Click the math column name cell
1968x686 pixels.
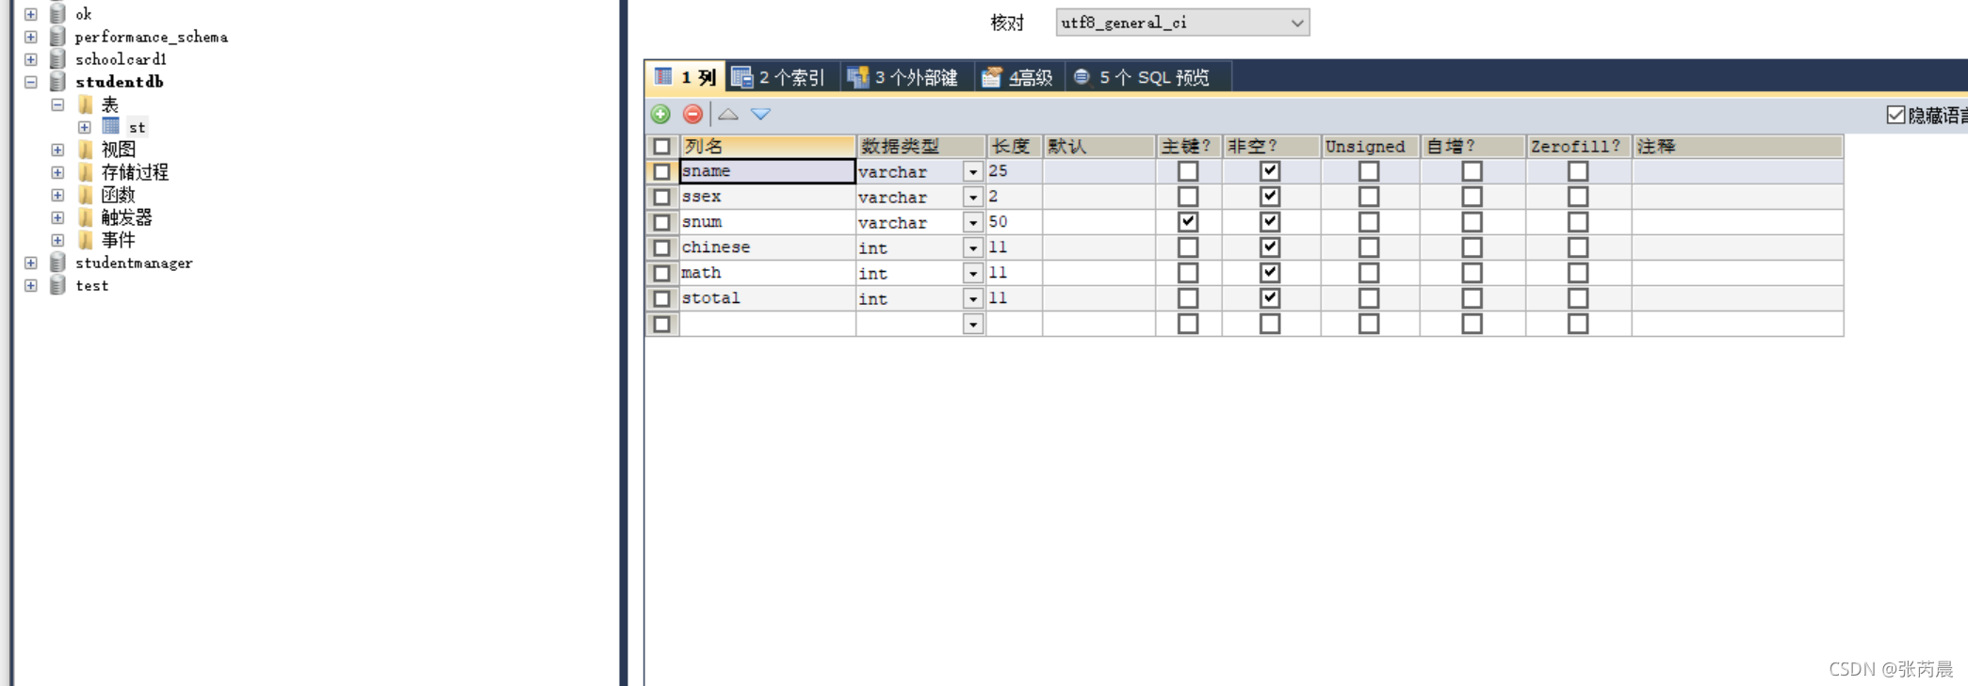pyautogui.click(x=767, y=273)
